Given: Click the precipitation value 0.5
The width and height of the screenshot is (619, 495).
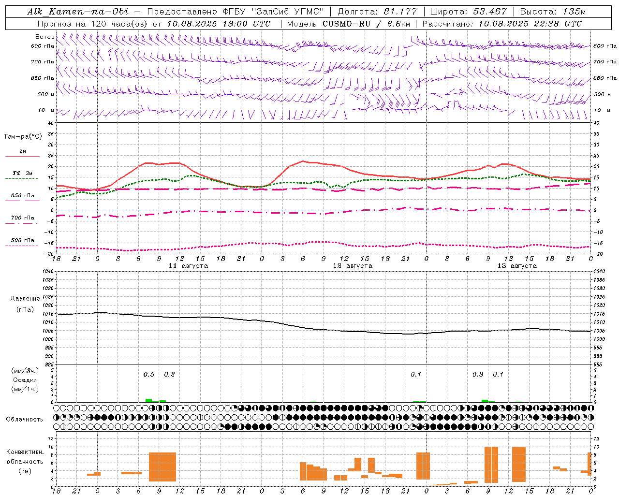Looking at the screenshot, I should [x=149, y=374].
